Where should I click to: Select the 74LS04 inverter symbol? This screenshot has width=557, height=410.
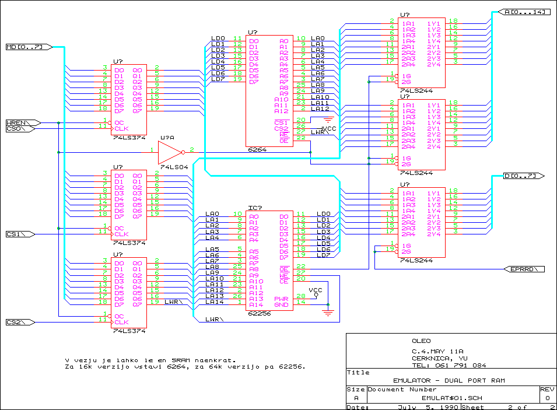pyautogui.click(x=170, y=152)
